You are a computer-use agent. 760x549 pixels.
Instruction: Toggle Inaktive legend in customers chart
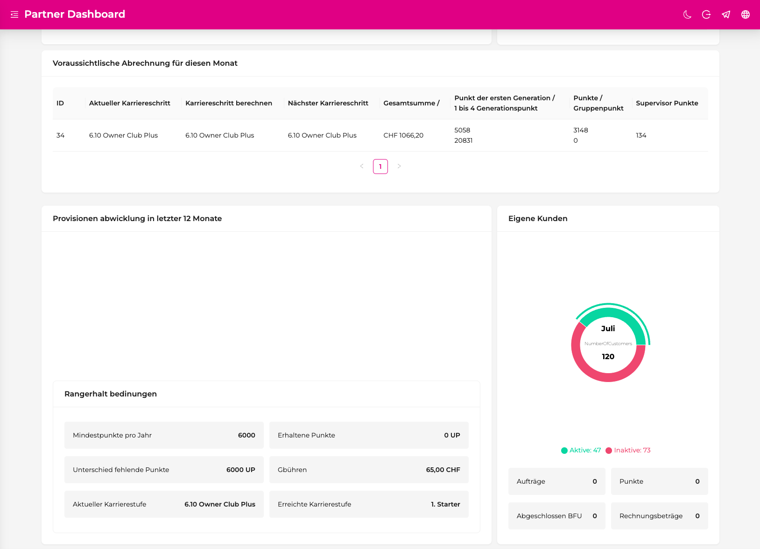click(x=628, y=451)
